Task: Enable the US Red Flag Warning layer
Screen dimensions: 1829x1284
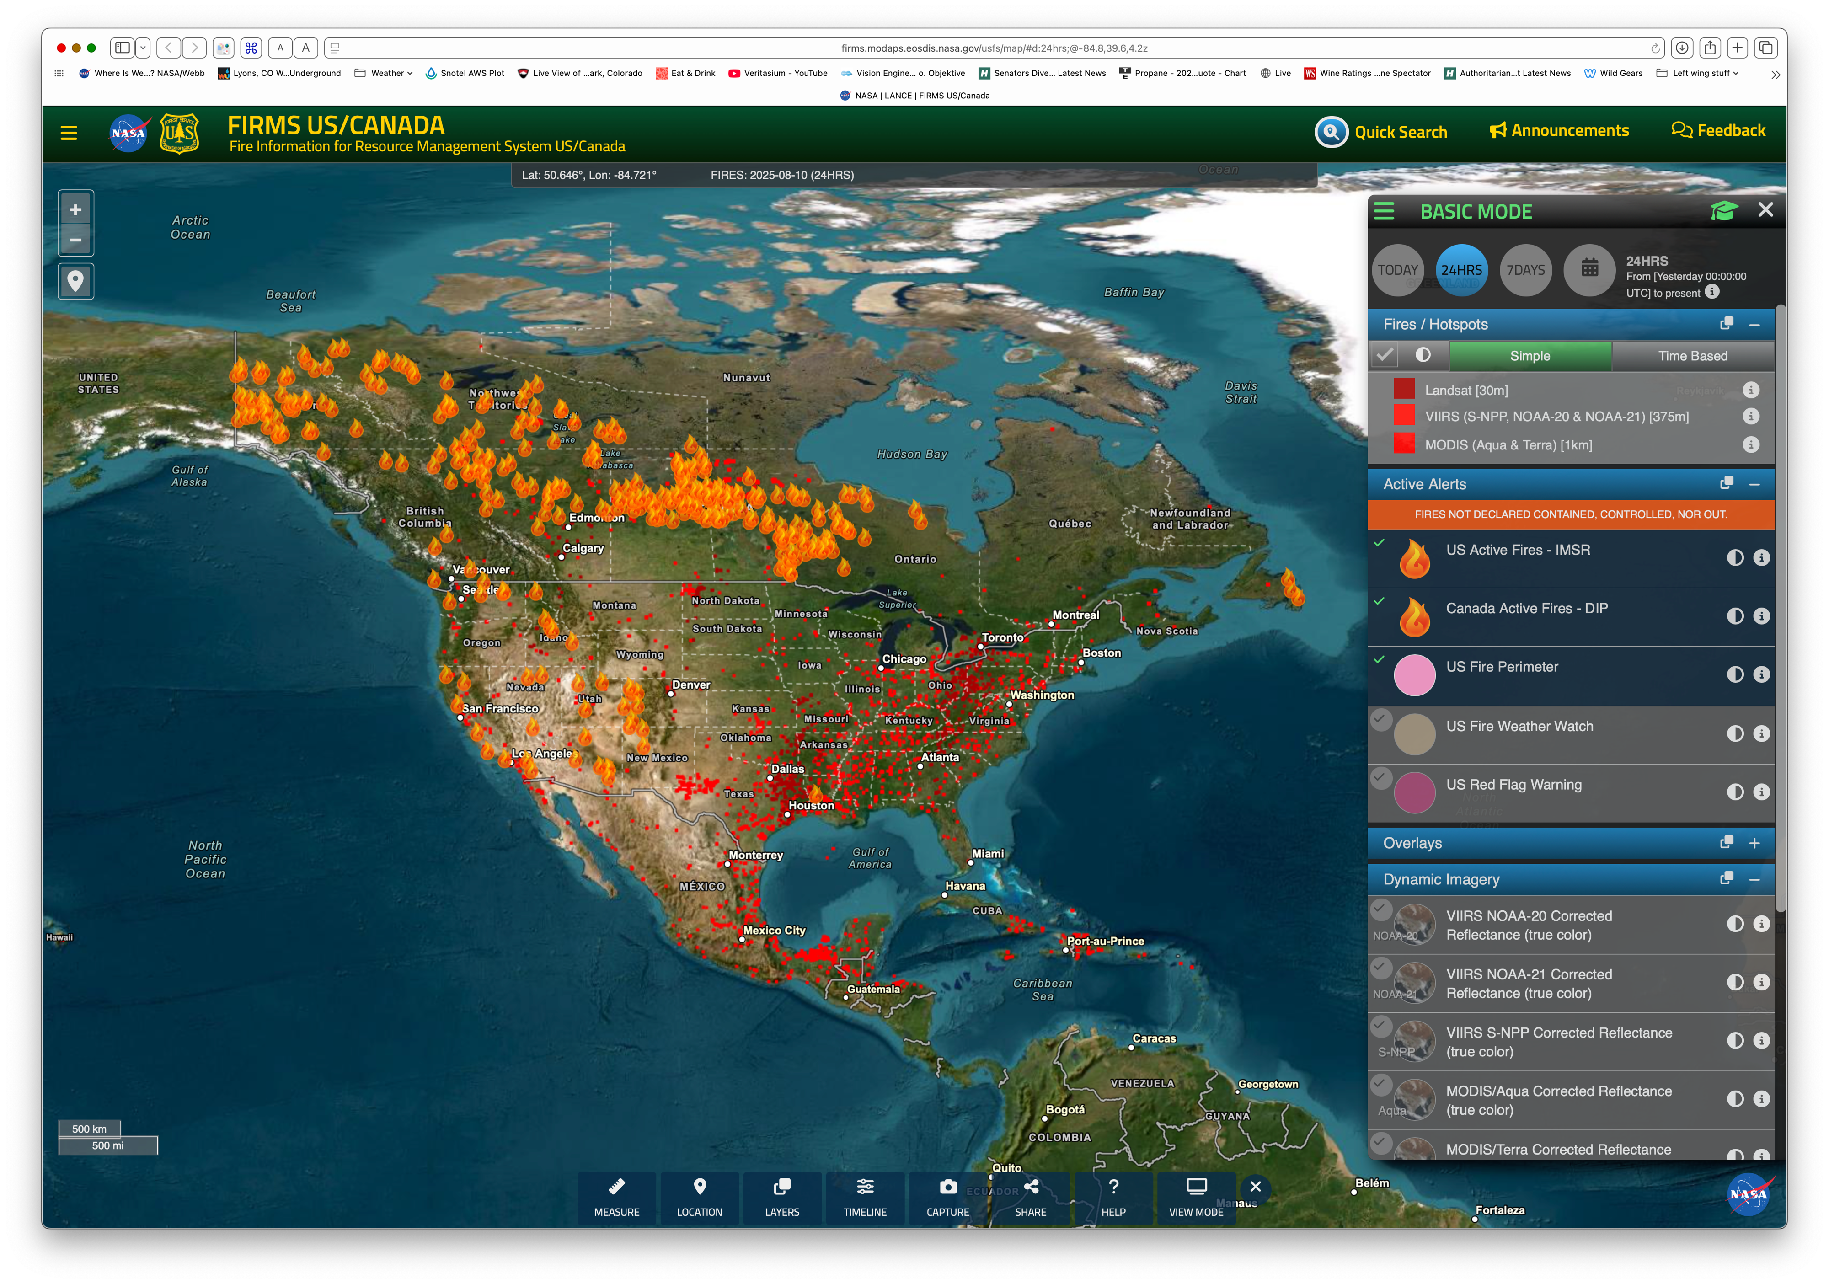Action: tap(1381, 777)
